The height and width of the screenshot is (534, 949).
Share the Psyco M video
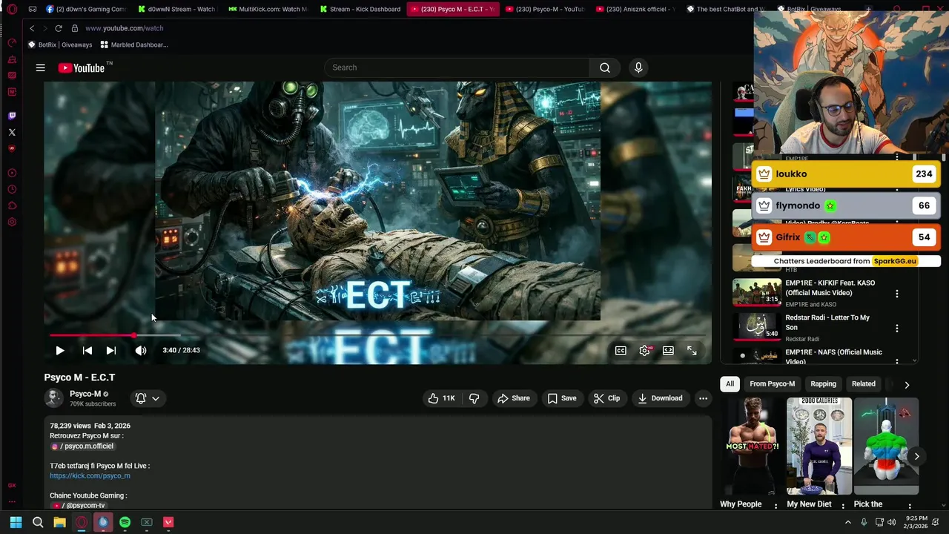click(514, 398)
